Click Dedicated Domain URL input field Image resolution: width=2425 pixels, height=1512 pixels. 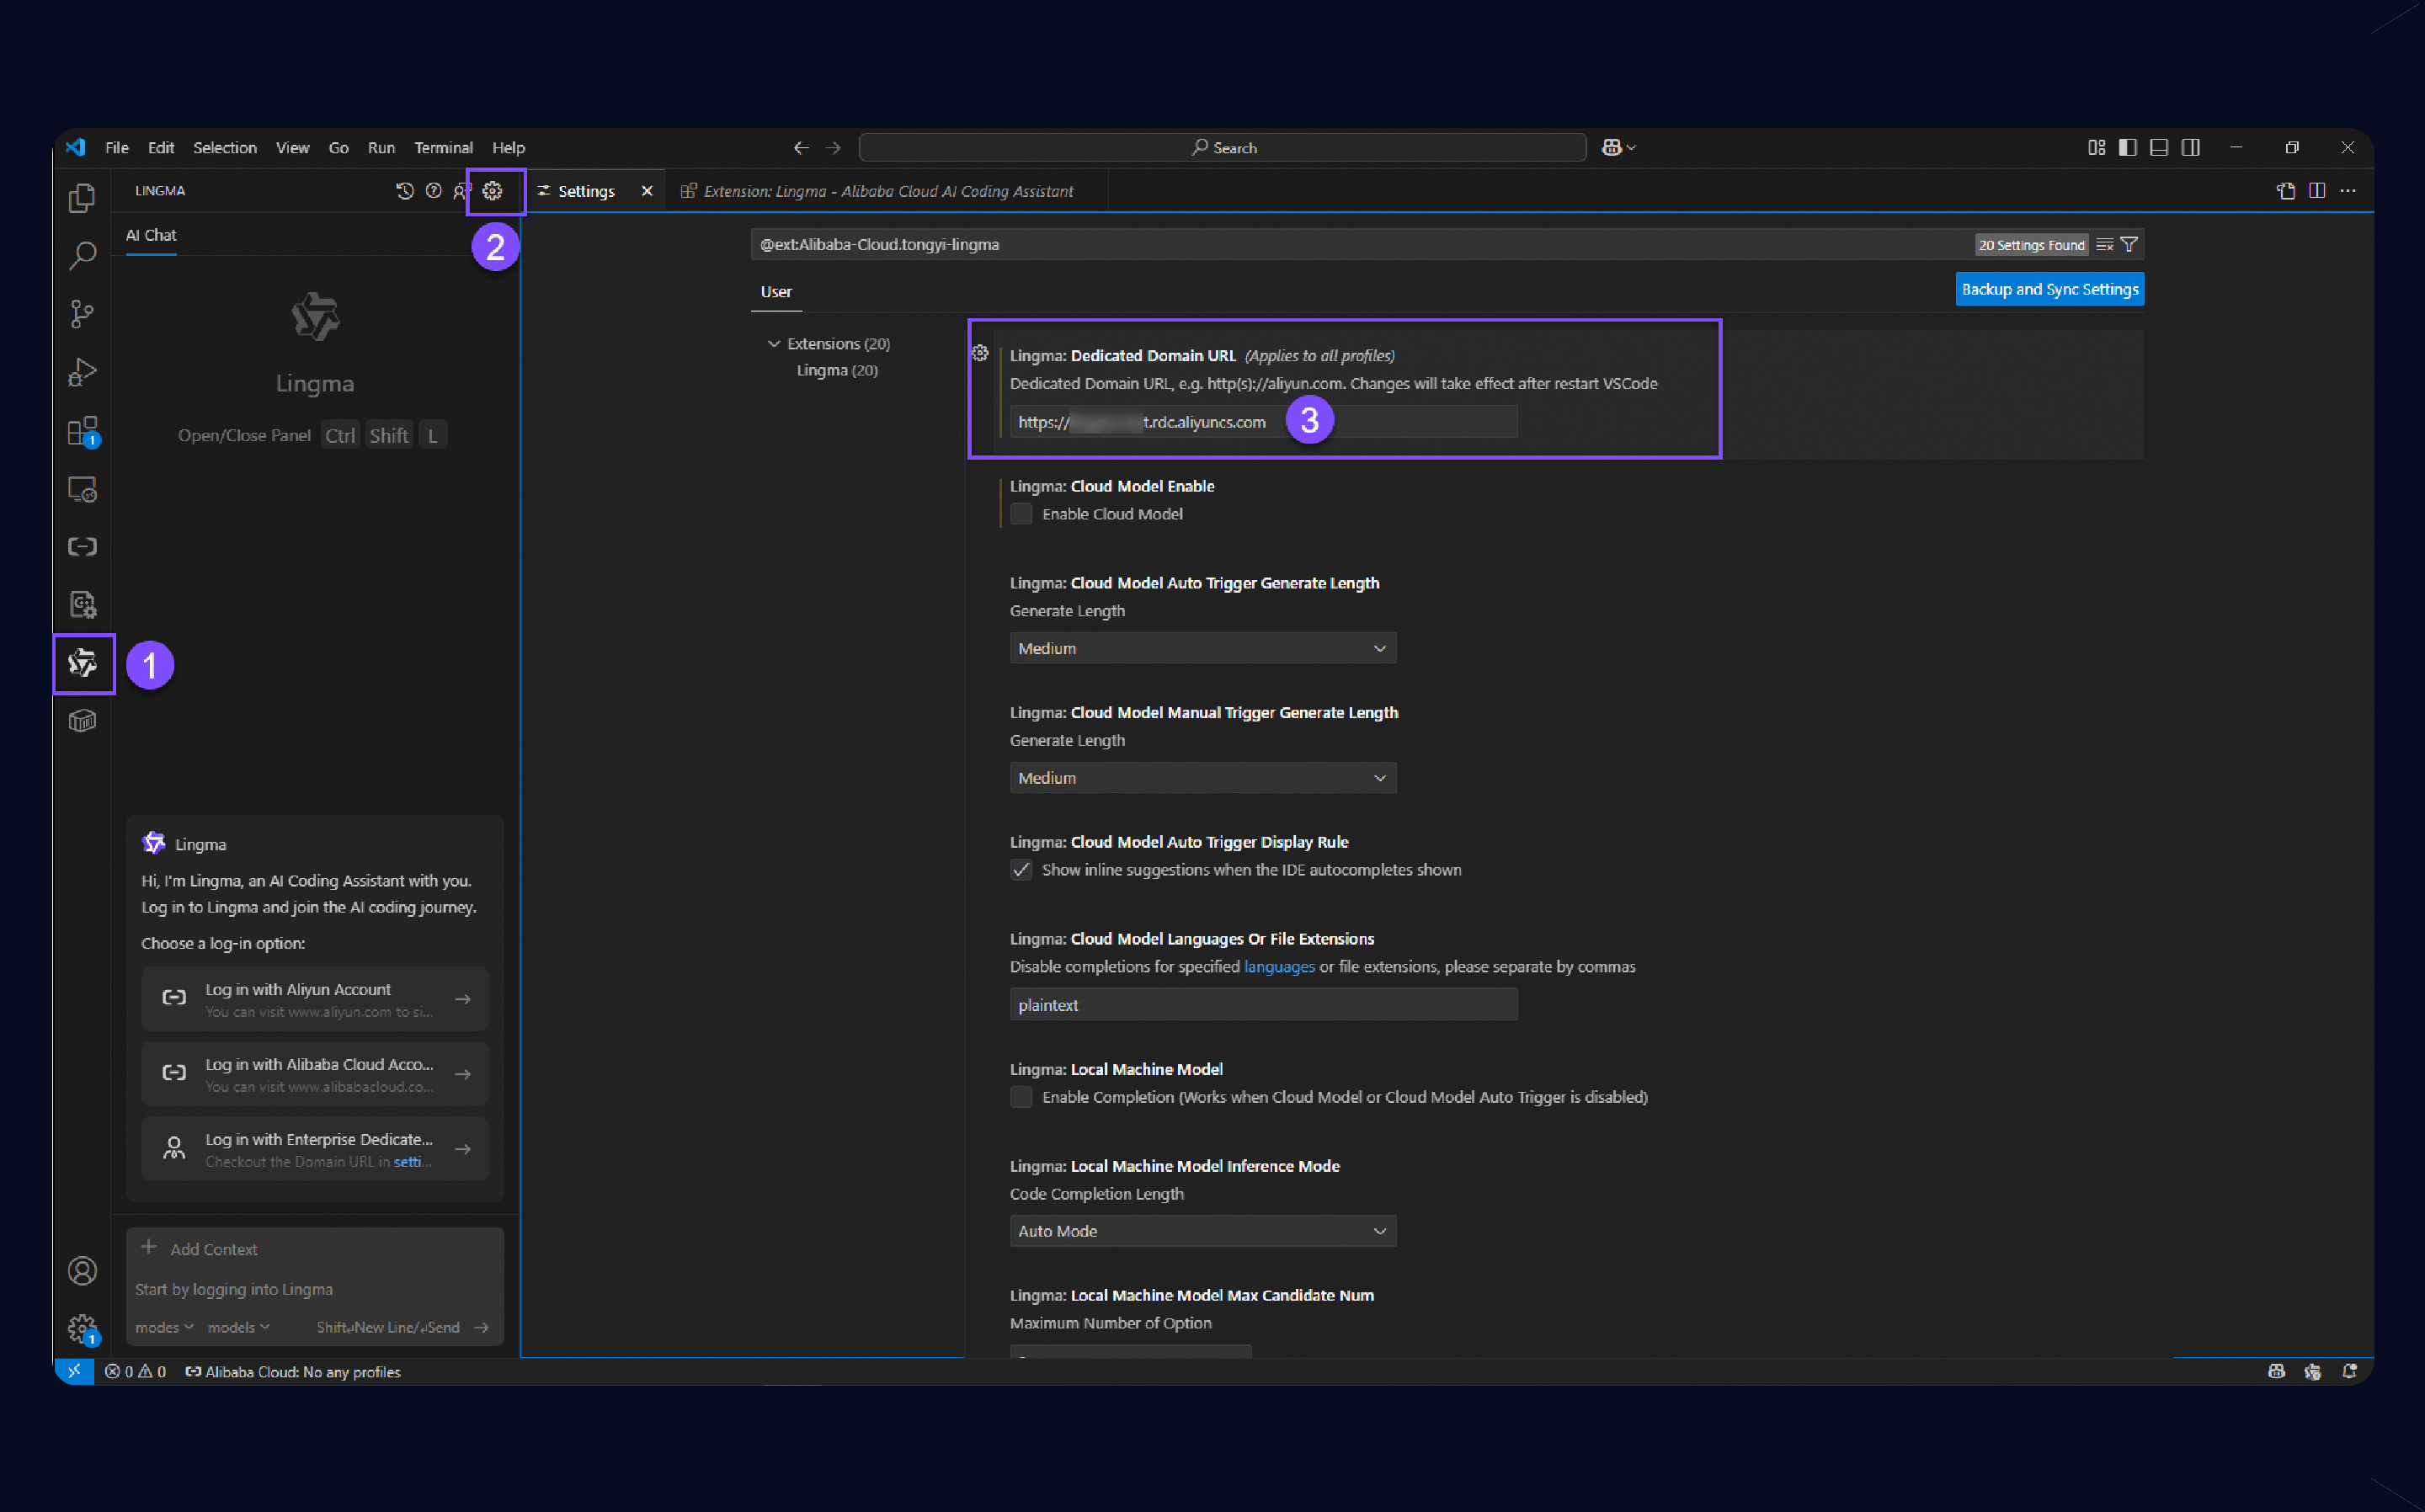tap(1420, 422)
